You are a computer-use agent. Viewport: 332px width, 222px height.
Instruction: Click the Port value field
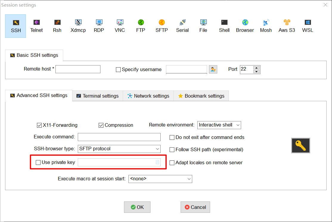[246, 69]
